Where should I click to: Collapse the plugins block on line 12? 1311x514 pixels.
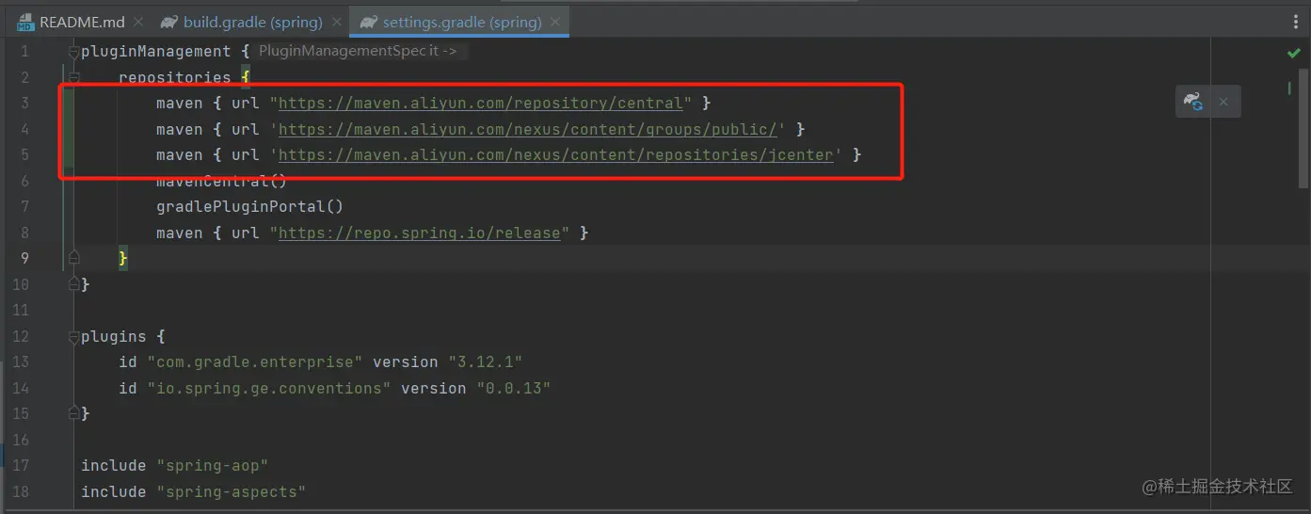tap(73, 336)
